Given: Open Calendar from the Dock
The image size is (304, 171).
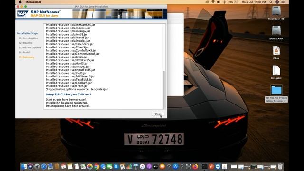Looking at the screenshot, I should (x=63, y=167).
